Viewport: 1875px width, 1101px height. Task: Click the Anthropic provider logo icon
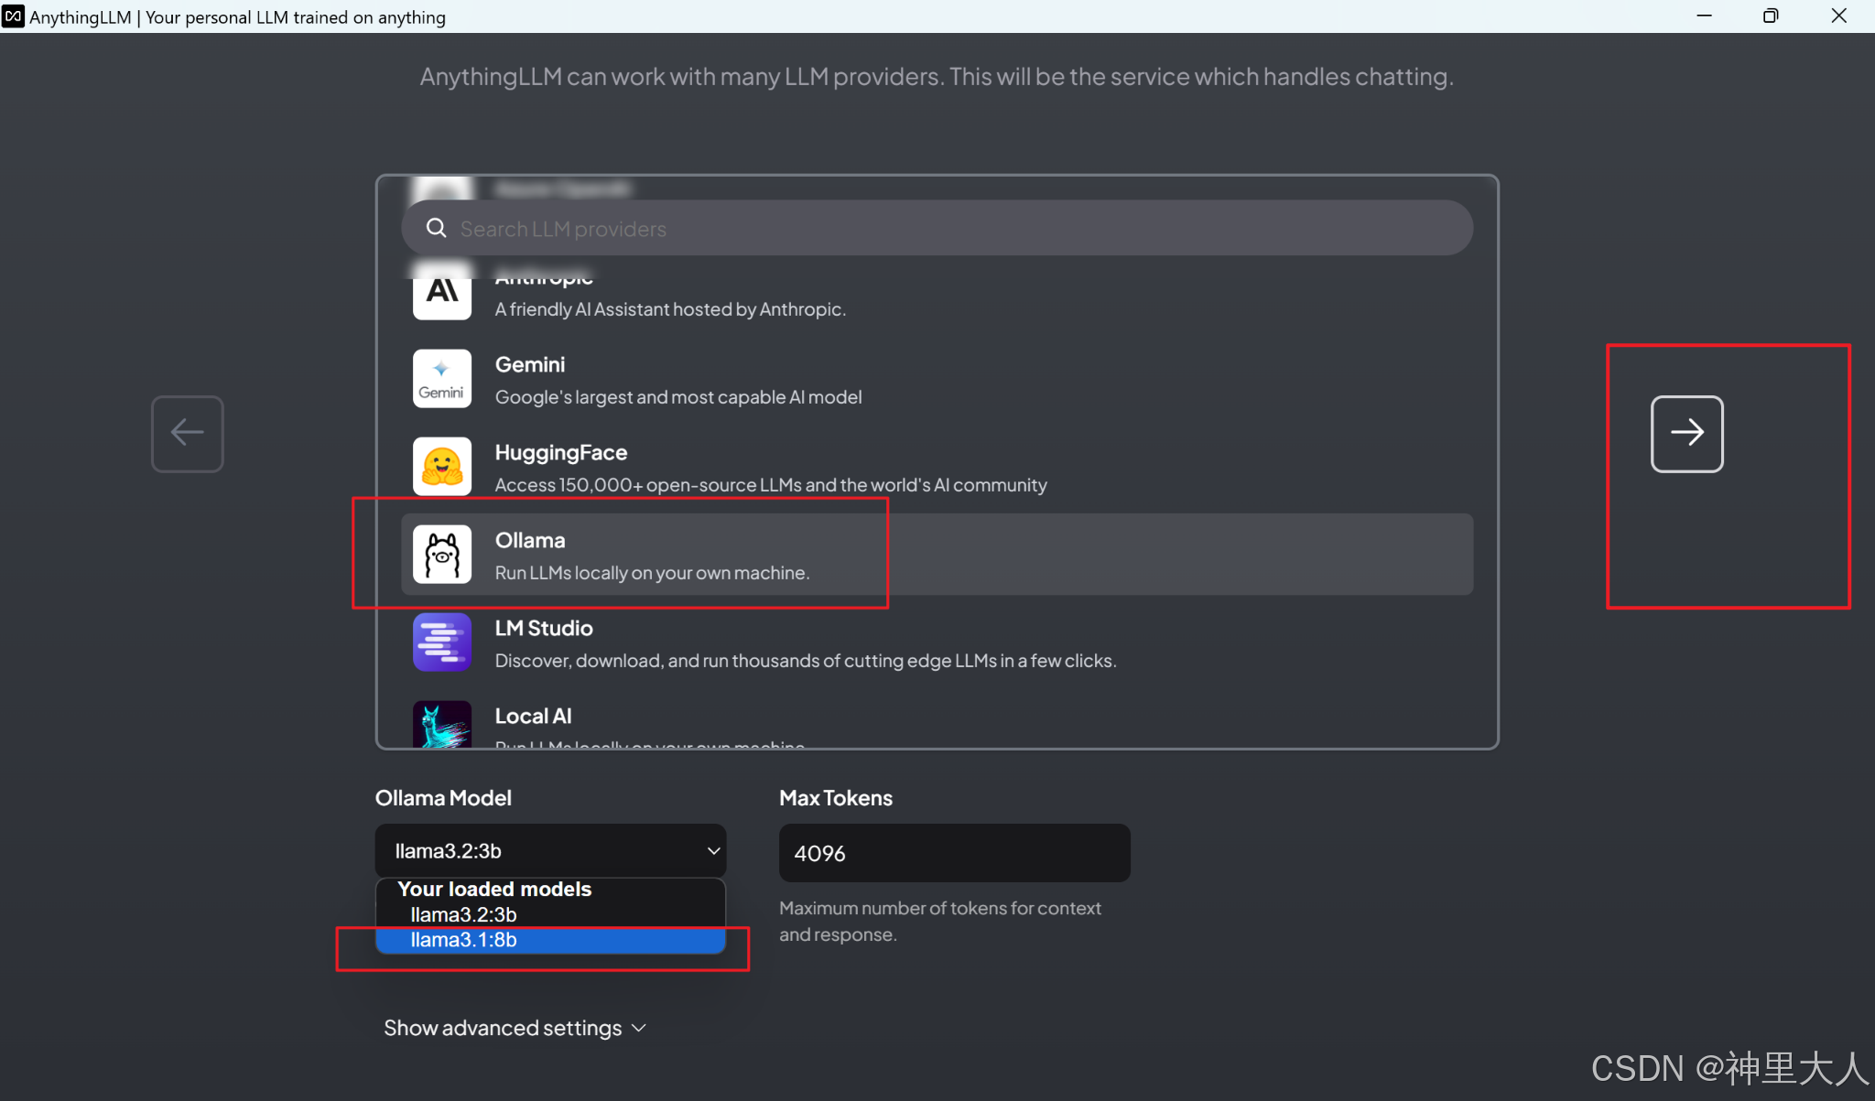(441, 293)
